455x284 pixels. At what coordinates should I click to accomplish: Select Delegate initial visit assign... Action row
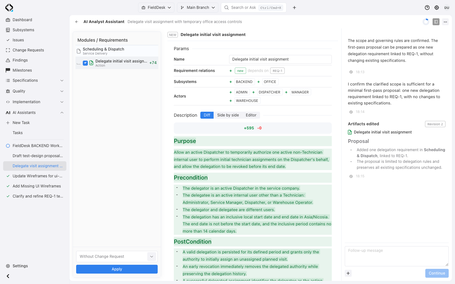[117, 63]
